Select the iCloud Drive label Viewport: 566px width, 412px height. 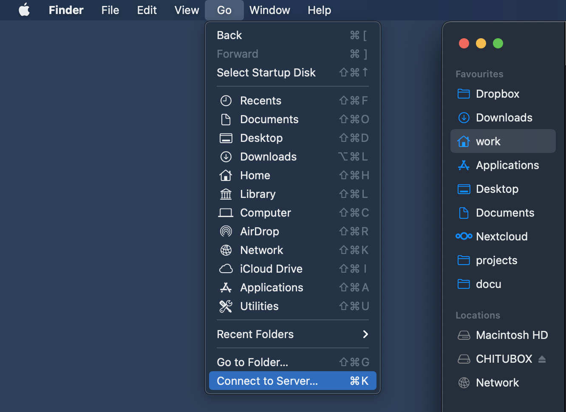(271, 269)
